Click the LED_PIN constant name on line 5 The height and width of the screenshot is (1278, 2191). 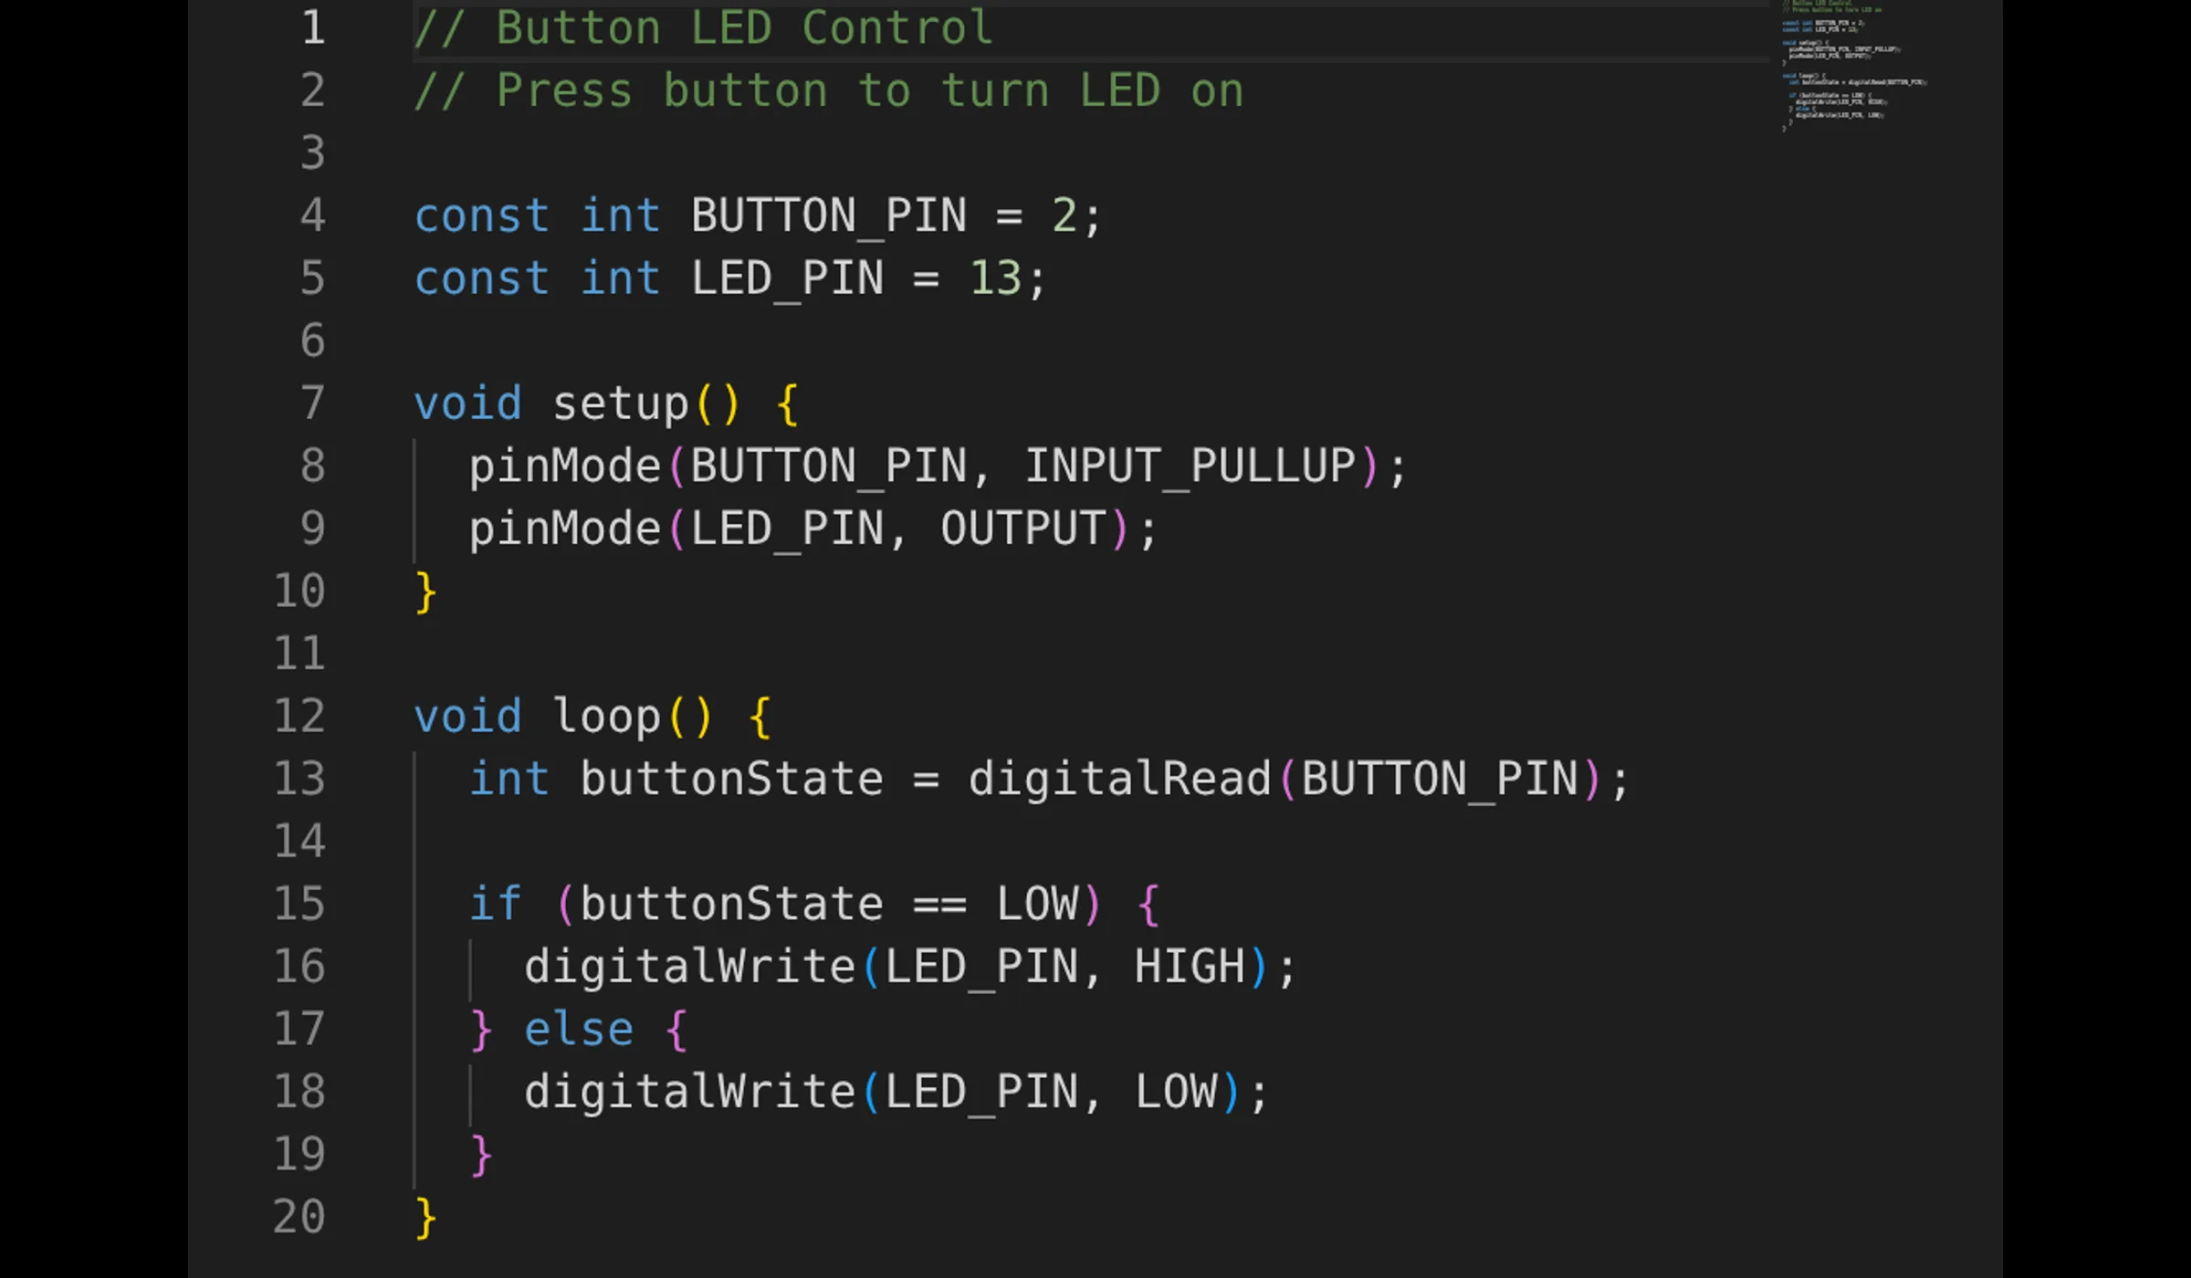point(787,279)
